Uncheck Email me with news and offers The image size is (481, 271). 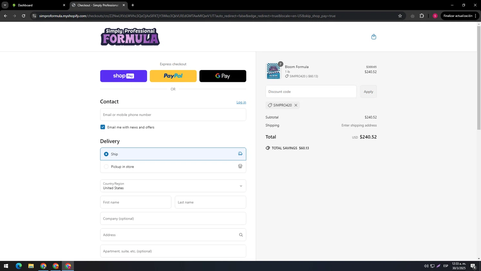[x=103, y=127]
